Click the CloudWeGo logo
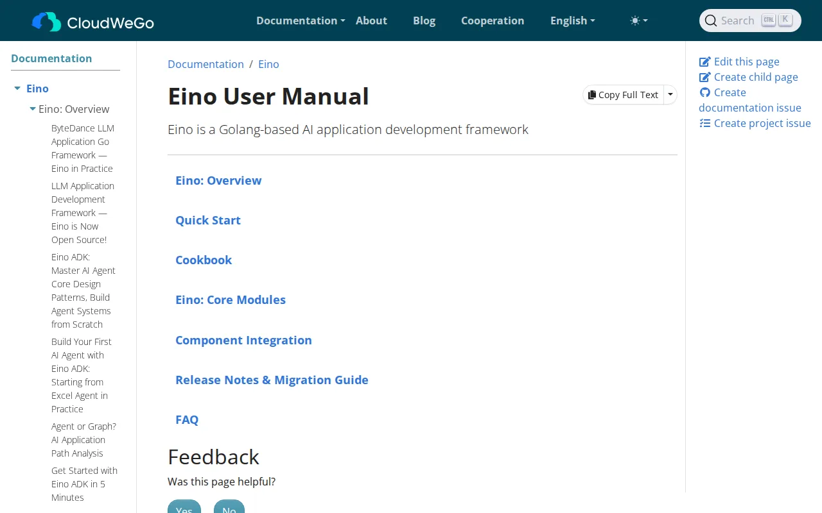The image size is (822, 513). click(92, 22)
